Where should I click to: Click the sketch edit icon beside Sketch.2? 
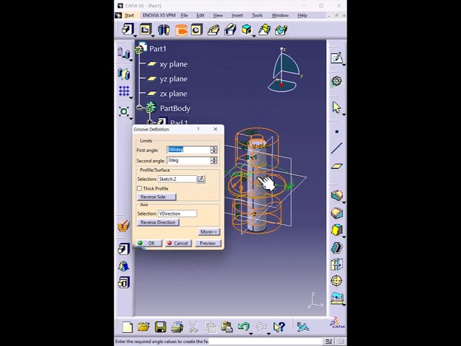[201, 179]
